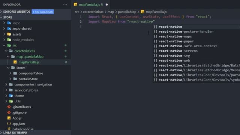Click the componentes\navigation folder icon

click(x=11, y=84)
